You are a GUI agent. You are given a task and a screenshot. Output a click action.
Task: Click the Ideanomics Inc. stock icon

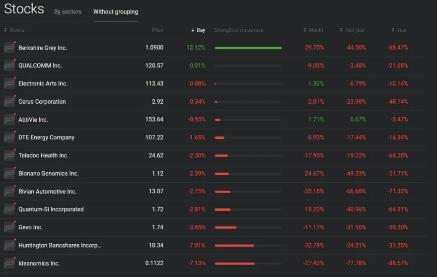tap(9, 263)
